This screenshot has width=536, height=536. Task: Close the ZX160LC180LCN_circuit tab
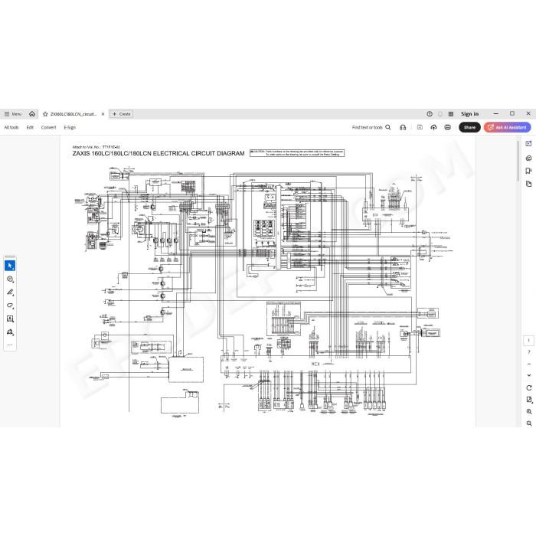pyautogui.click(x=103, y=114)
